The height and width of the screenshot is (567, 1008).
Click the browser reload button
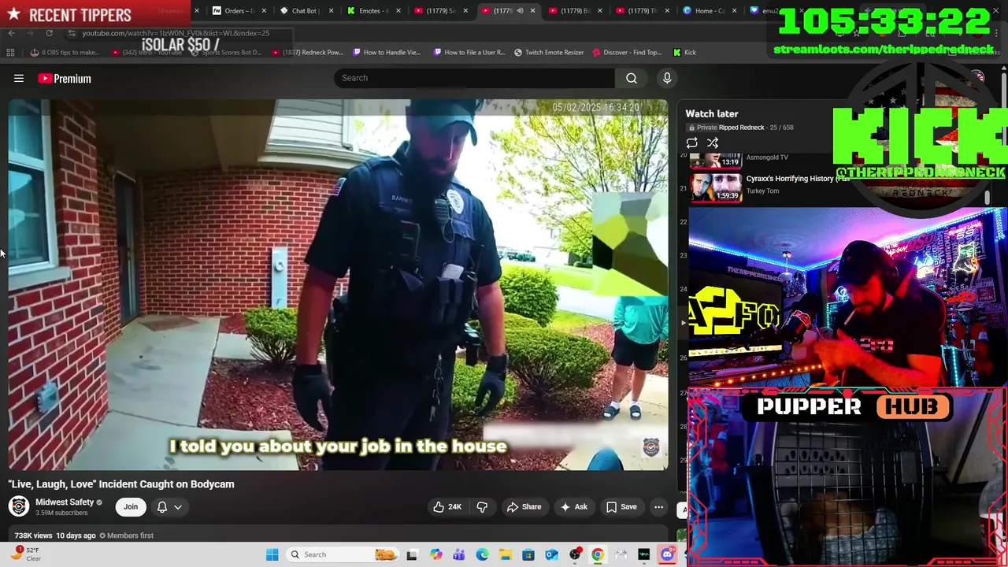click(x=49, y=33)
